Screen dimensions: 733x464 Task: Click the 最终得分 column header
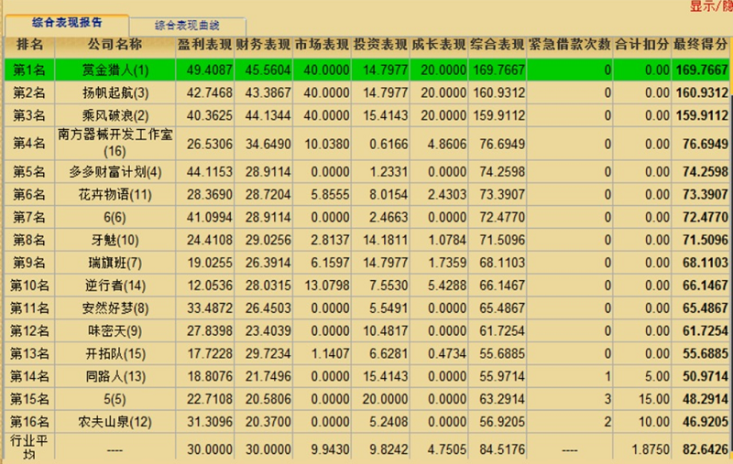[x=701, y=44]
